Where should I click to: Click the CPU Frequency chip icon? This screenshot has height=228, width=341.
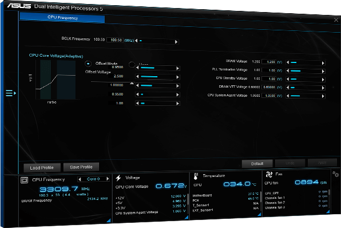pyautogui.click(x=24, y=180)
